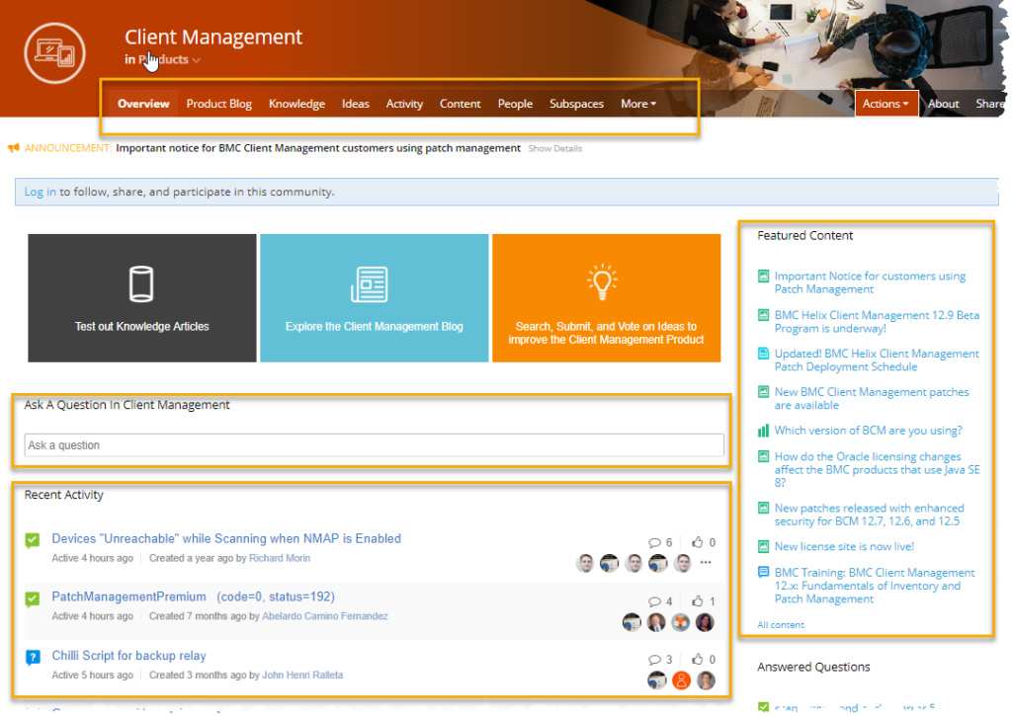Expand the More dropdown in navigation
The height and width of the screenshot is (716, 1012).
pyautogui.click(x=637, y=104)
